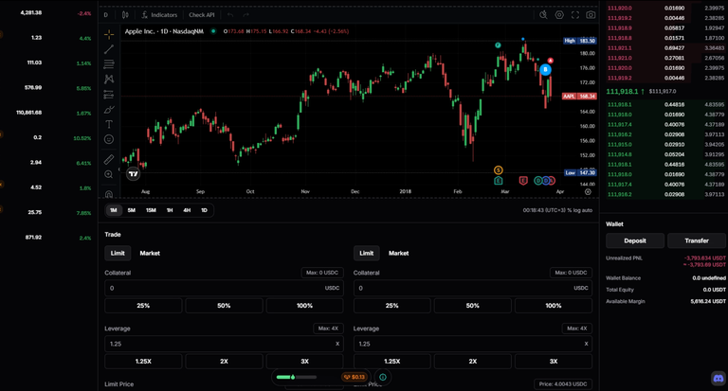The height and width of the screenshot is (391, 728).
Task: Click the red earnings marker near March
Action: point(523,181)
